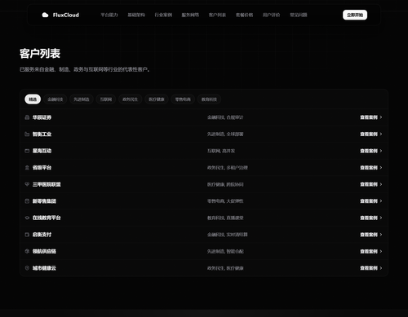Go to 行业案例 in the top navigation
408x317 pixels.
(163, 15)
